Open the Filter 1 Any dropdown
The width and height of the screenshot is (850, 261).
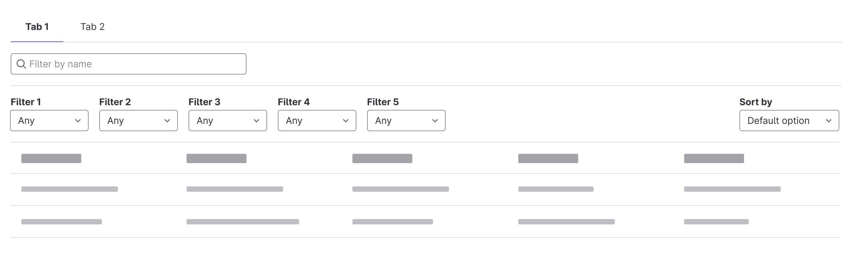tap(49, 121)
